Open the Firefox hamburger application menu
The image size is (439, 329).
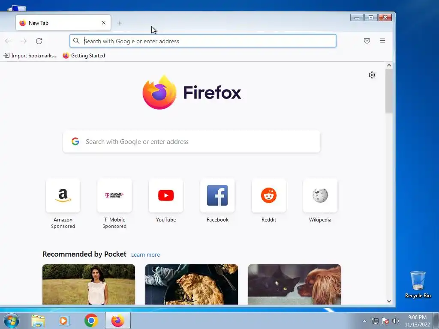(382, 41)
